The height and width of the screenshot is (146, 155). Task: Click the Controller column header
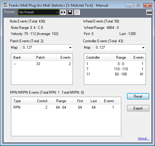pyautogui.click(x=98, y=57)
